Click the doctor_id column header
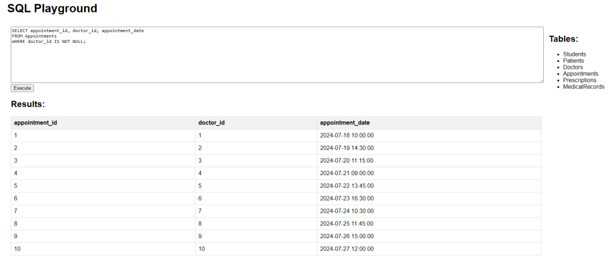This screenshot has width=610, height=262. coord(256,123)
